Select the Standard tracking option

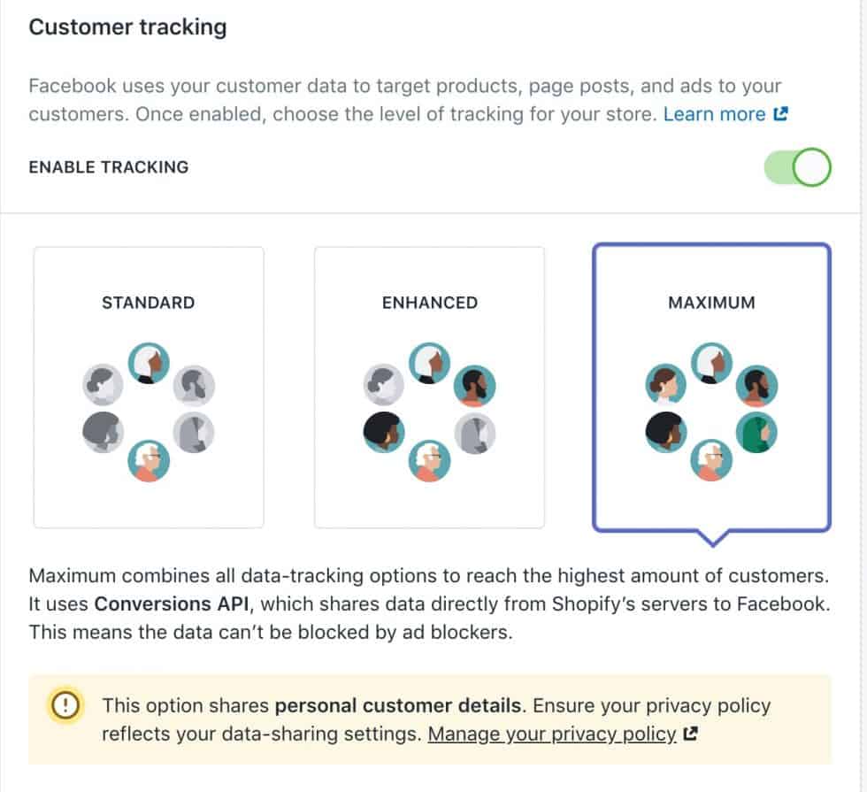click(148, 385)
